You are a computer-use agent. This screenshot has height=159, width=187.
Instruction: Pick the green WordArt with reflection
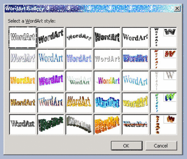click(x=79, y=81)
